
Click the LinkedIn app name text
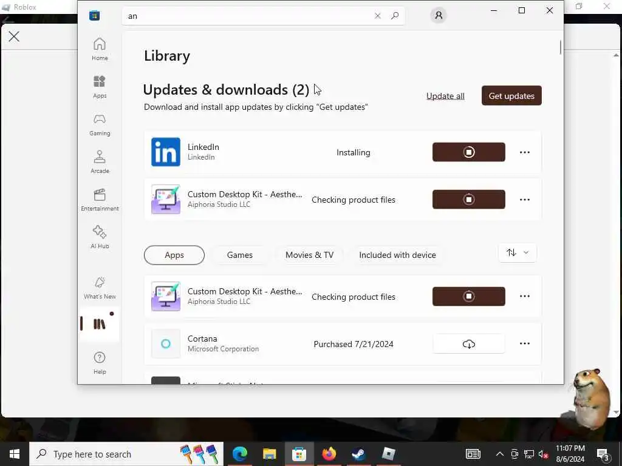203,147
